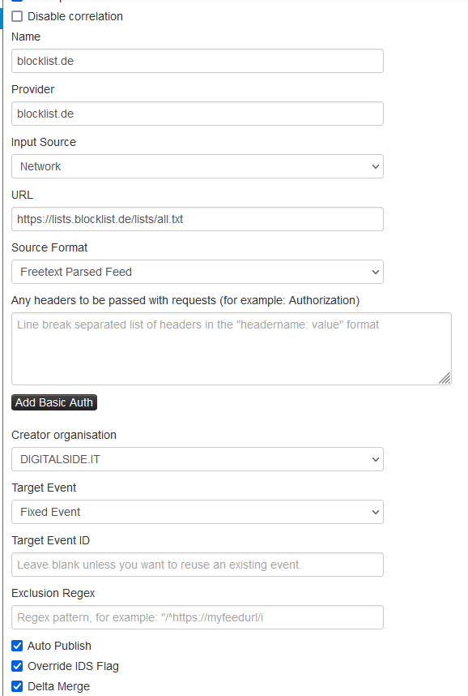Image resolution: width=468 pixels, height=696 pixels.
Task: Expand the Source Format selector
Action: (x=197, y=272)
